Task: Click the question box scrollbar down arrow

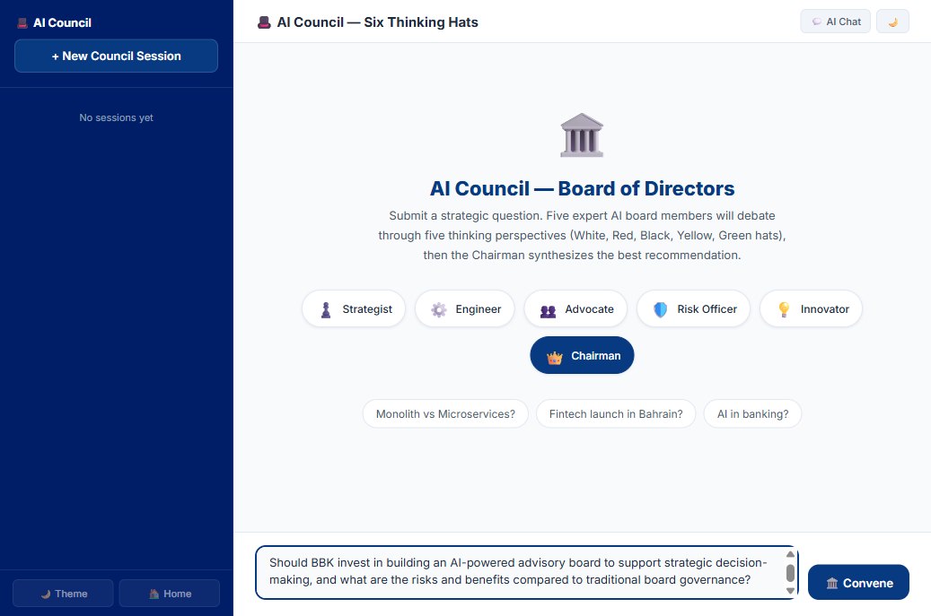Action: (790, 591)
